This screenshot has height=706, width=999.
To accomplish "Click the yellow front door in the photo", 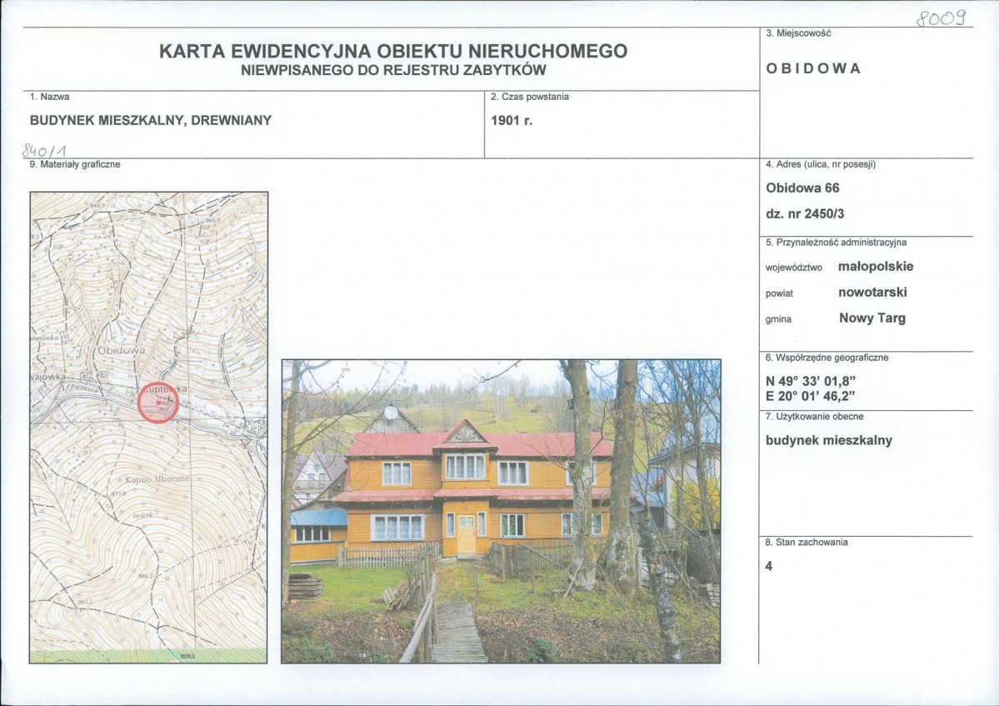I will [x=467, y=534].
